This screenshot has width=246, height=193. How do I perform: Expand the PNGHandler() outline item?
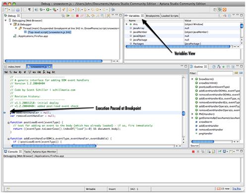pos(192,114)
